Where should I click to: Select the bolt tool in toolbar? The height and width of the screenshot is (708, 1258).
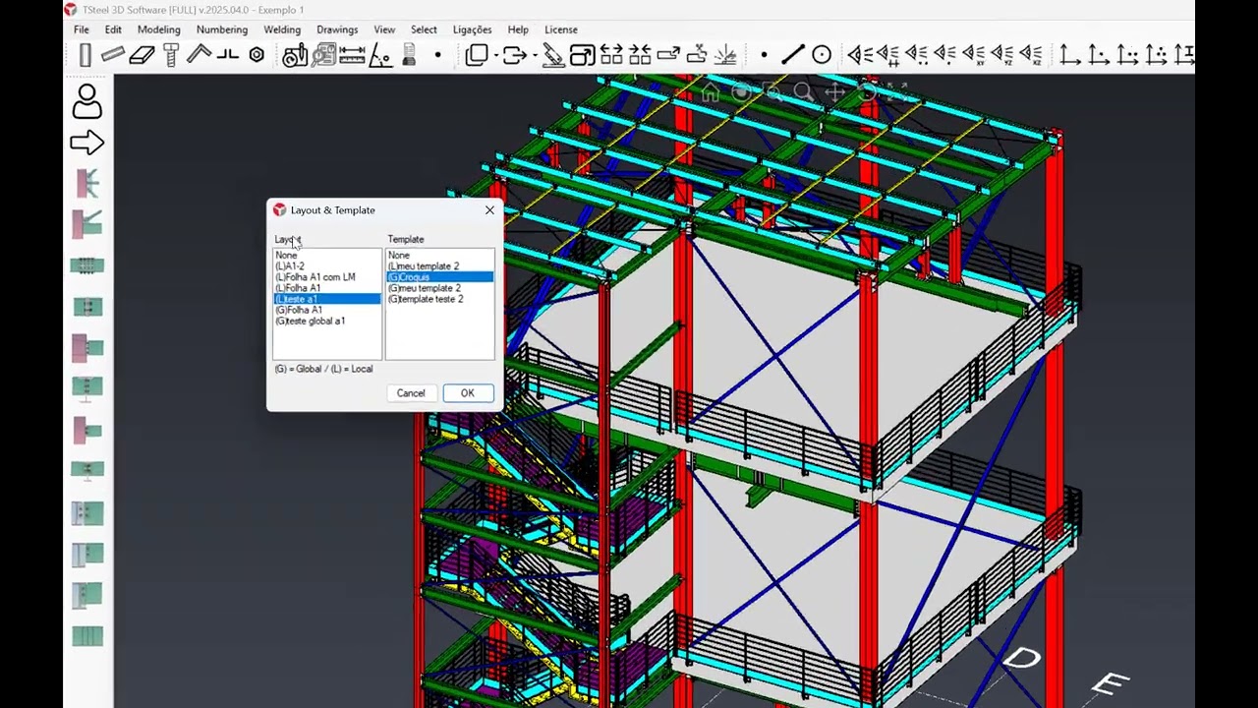pyautogui.click(x=171, y=56)
